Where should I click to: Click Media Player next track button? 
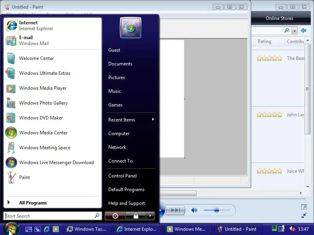click(175, 210)
